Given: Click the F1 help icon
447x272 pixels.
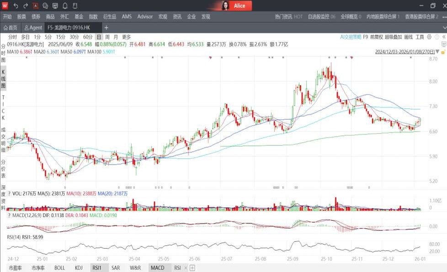Looking at the screenshot, I should point(74,6).
